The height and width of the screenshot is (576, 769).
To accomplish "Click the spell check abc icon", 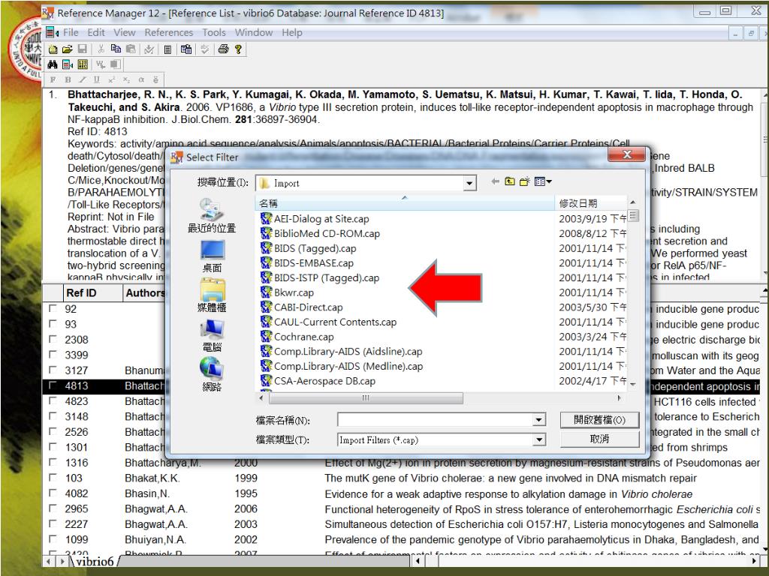I will point(204,49).
